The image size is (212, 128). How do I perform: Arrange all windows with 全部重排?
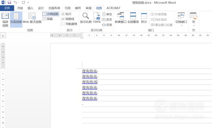(x=133, y=18)
